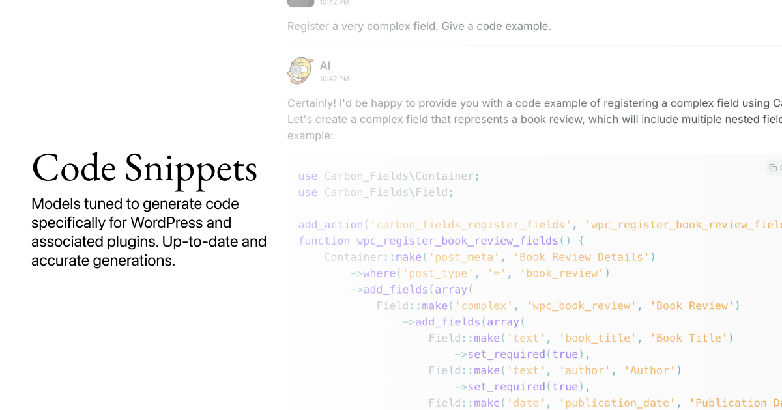
Task: Click the "Code Snippets" heading
Action: click(145, 167)
